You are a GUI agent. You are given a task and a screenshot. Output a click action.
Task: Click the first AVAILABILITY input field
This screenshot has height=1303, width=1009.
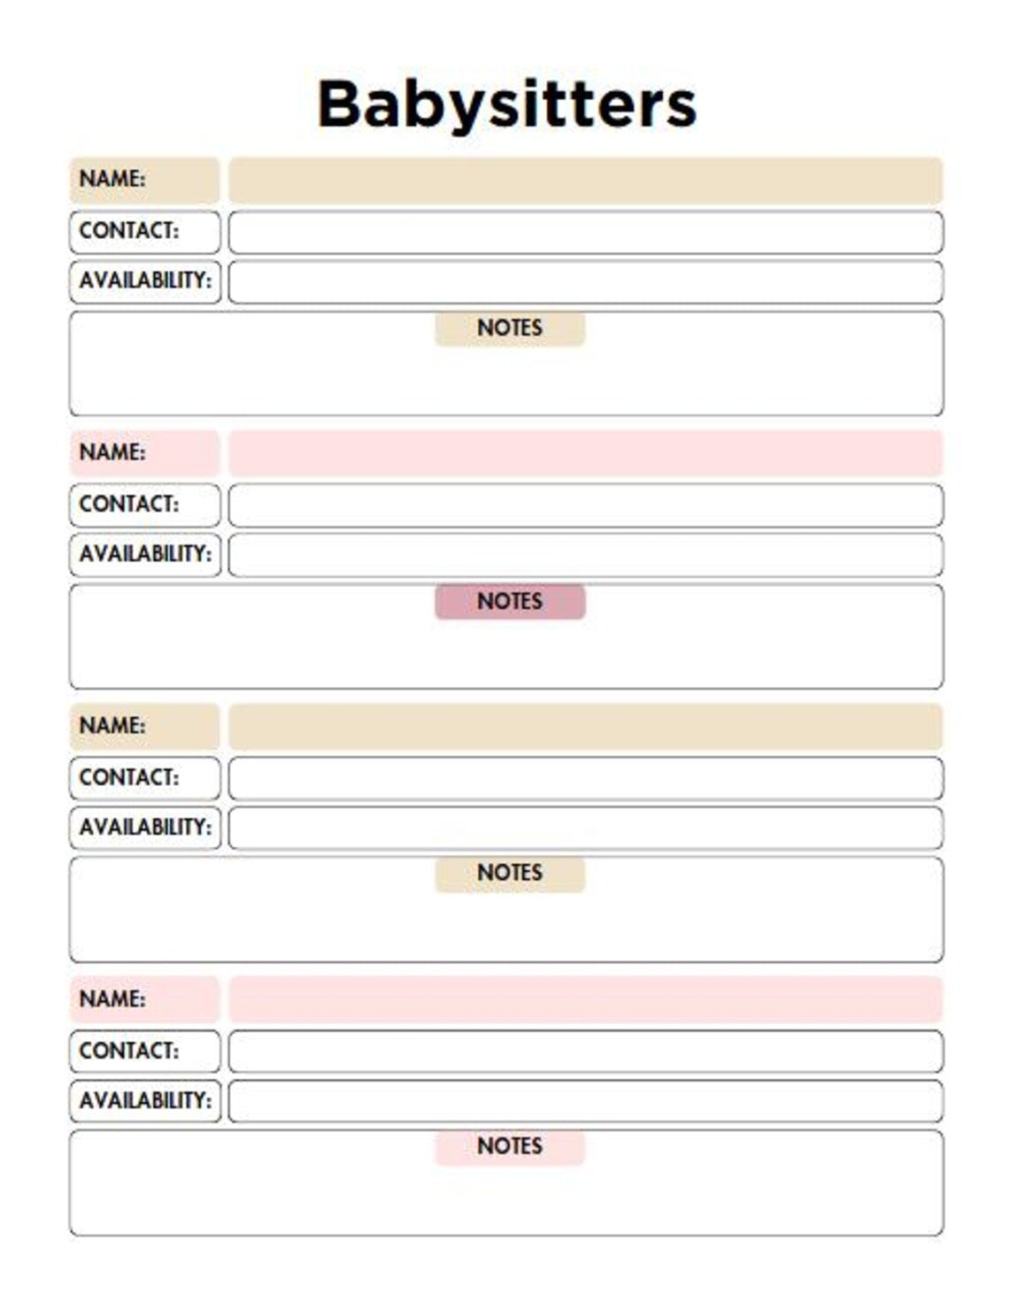coord(586,282)
